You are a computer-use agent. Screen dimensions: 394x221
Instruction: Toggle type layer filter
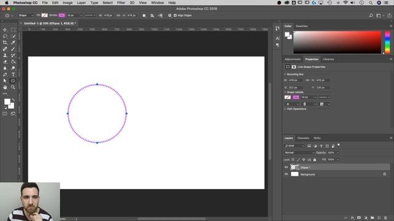[x=321, y=146]
